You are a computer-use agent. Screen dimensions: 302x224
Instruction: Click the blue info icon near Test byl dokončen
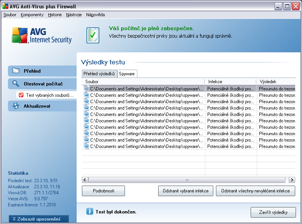coord(89,211)
